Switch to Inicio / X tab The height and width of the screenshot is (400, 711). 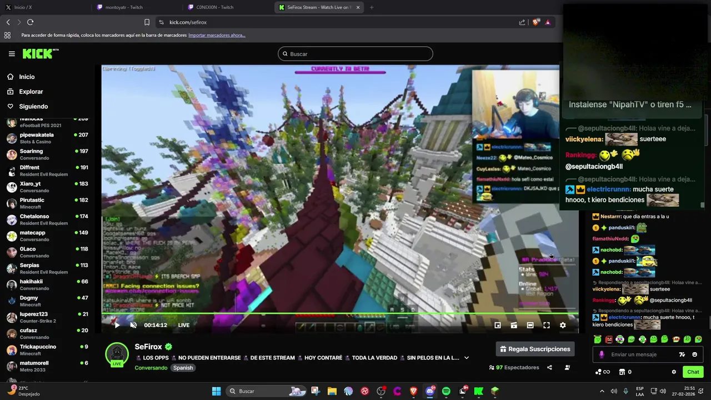pyautogui.click(x=44, y=7)
